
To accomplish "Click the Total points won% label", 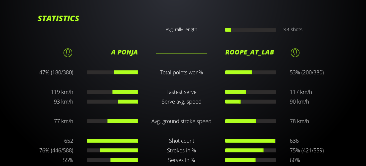I will 181,72.
